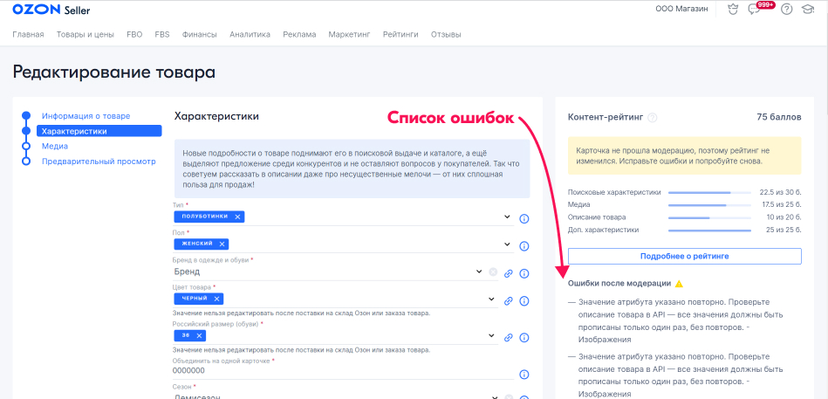The height and width of the screenshot is (399, 828).
Task: Click the Доп. характеристики progress bar
Action: 709,230
